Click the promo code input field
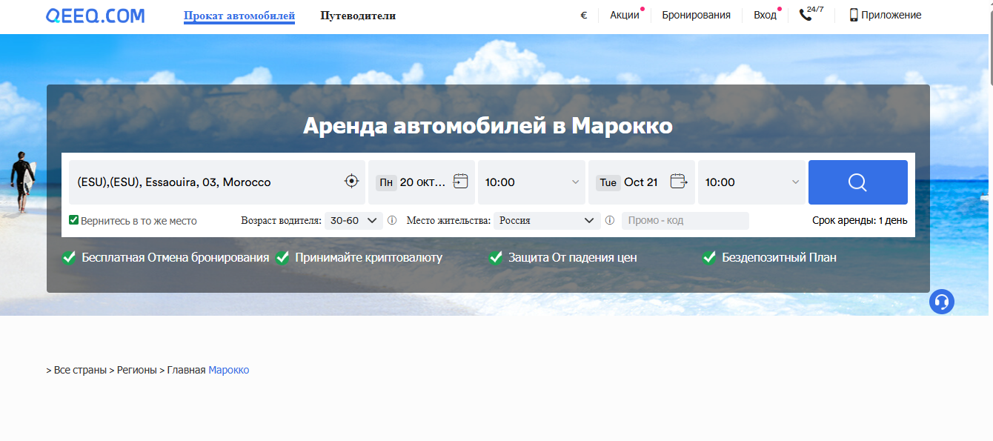 click(685, 221)
